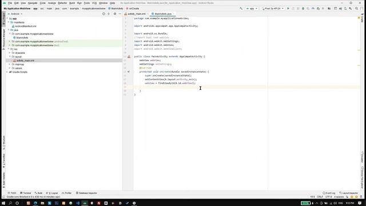Click the Windows Start button
This screenshot has width=366, height=206.
pyautogui.click(x=3, y=203)
